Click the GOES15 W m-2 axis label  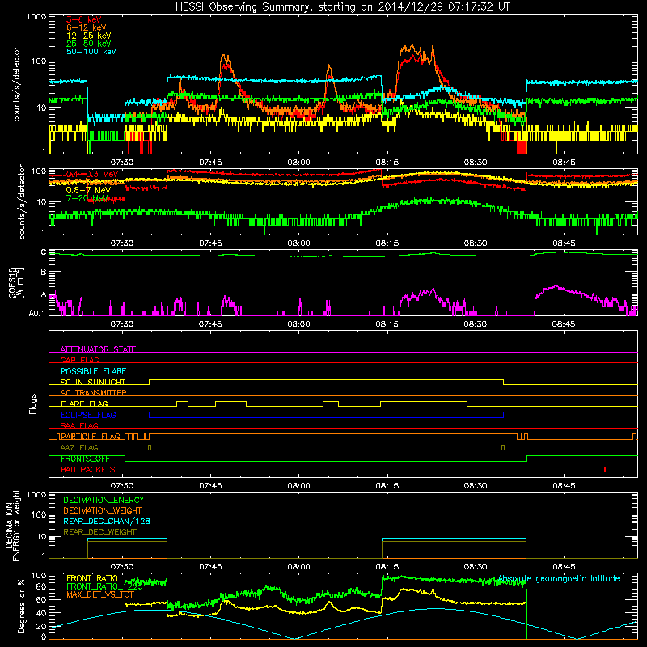(15, 283)
